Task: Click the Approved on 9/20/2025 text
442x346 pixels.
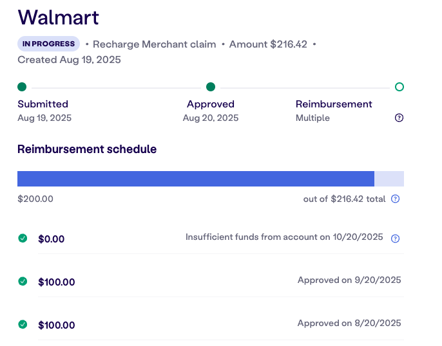Action: point(349,280)
